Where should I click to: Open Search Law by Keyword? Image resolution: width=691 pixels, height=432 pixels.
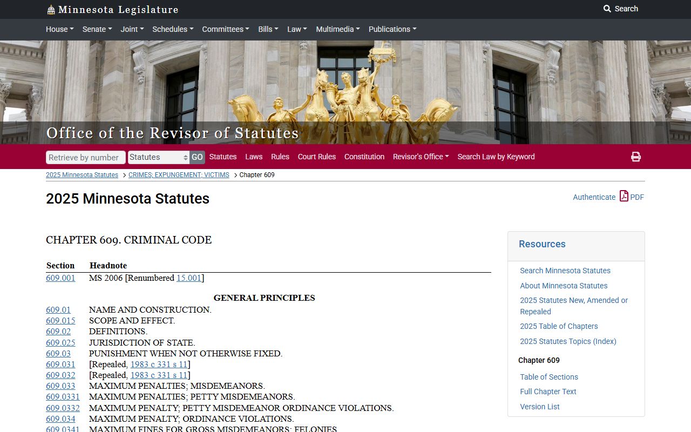496,157
